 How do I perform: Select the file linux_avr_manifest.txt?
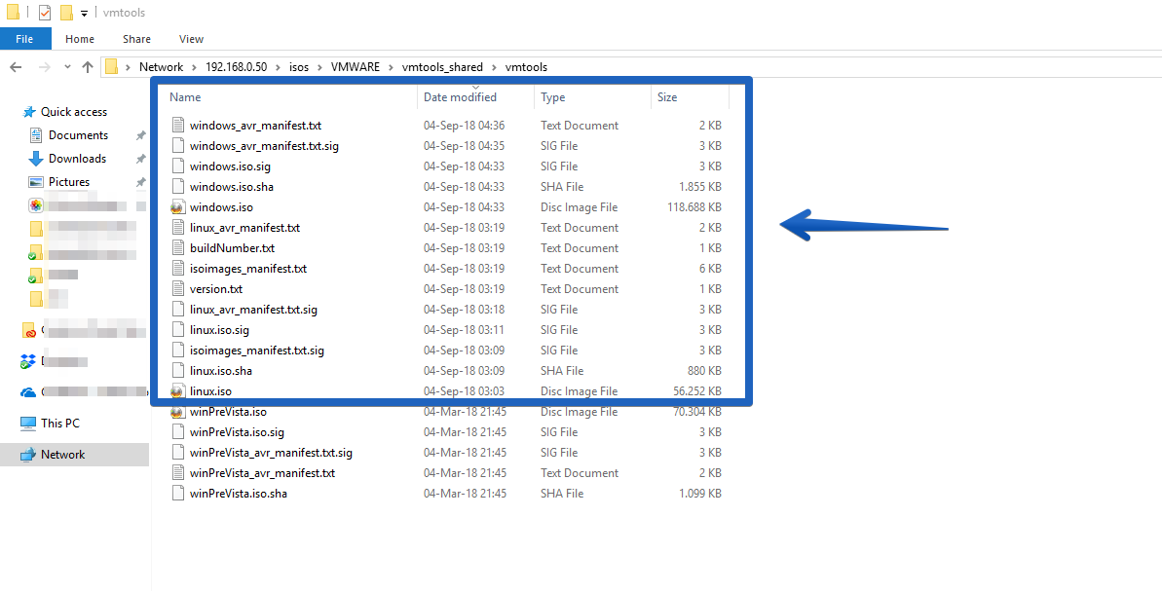tap(244, 228)
